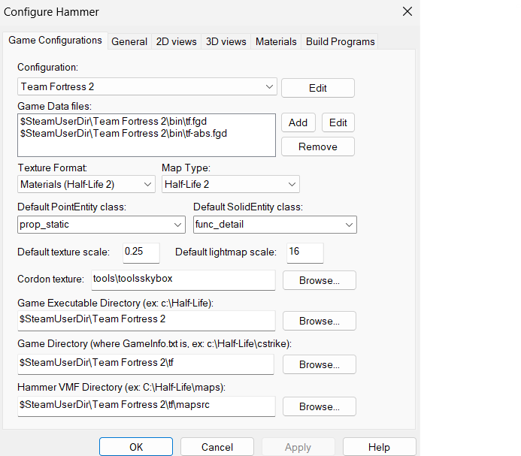The width and height of the screenshot is (521, 456).
Task: Click the Default lightmap scale field
Action: pos(305,252)
